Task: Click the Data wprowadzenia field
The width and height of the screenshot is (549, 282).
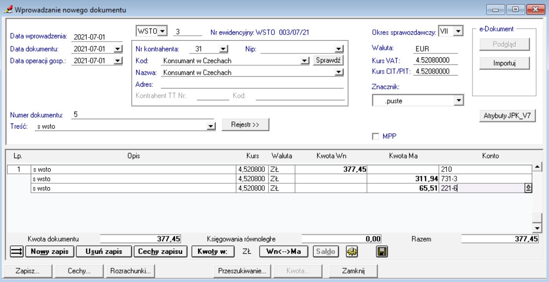Action: (x=97, y=37)
